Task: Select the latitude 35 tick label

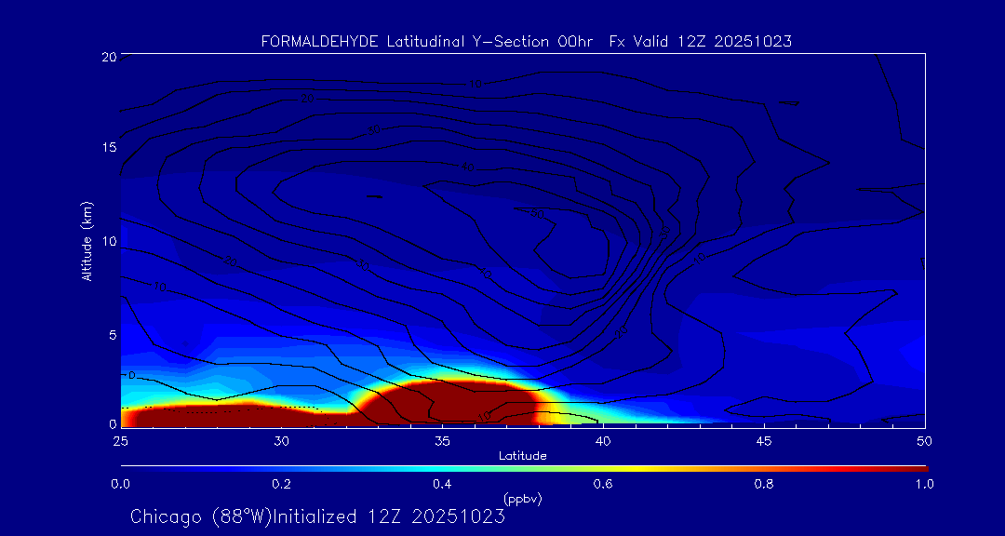Action: tap(442, 440)
